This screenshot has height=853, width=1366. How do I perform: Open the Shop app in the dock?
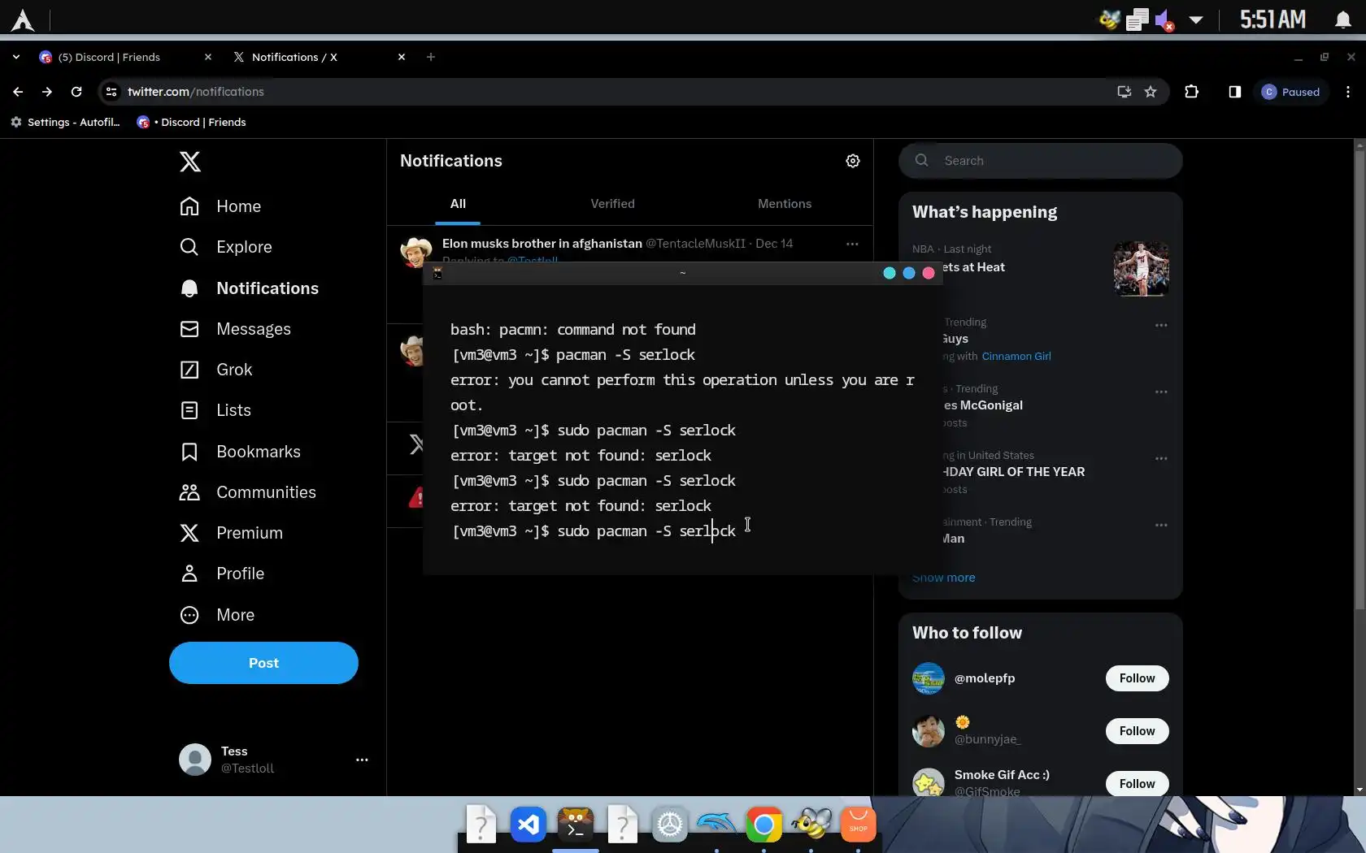pyautogui.click(x=859, y=825)
